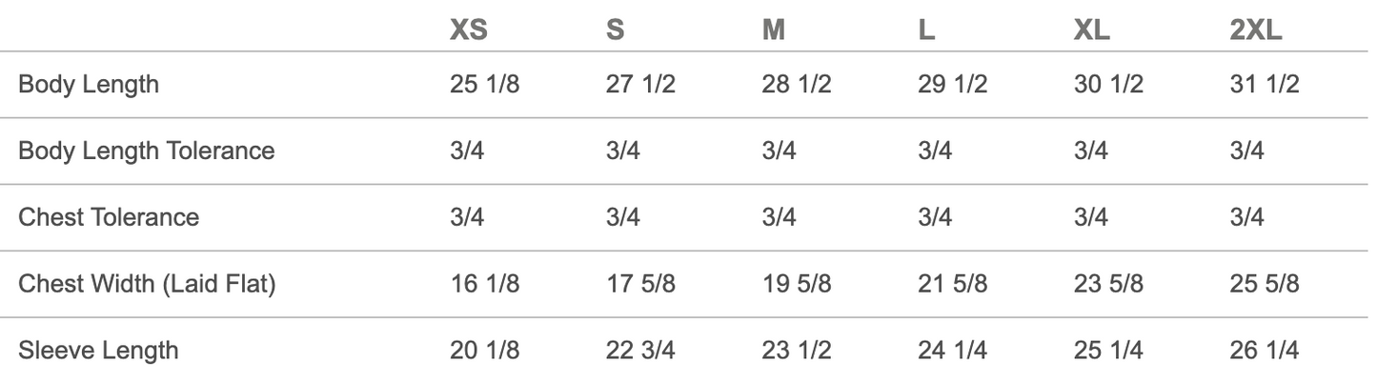Click the 21 5/8 chest width value
This screenshot has width=1377, height=383.
[953, 284]
